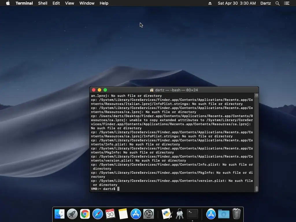Click the 'Italian.lproj/InfoPlist.strings' error line
The height and width of the screenshot is (222, 296).
pyautogui.click(x=167, y=104)
